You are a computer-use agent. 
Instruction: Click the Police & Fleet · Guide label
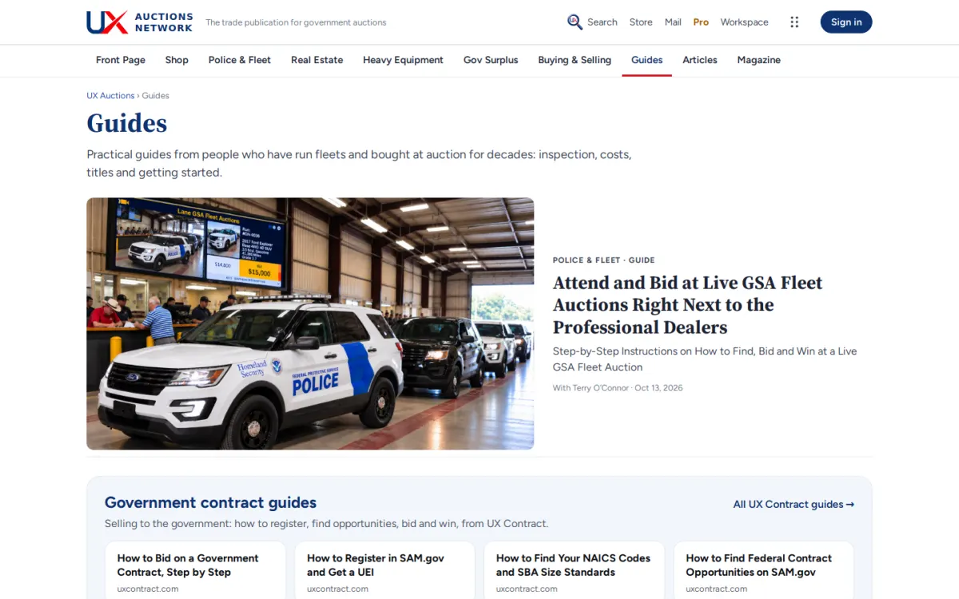(604, 260)
